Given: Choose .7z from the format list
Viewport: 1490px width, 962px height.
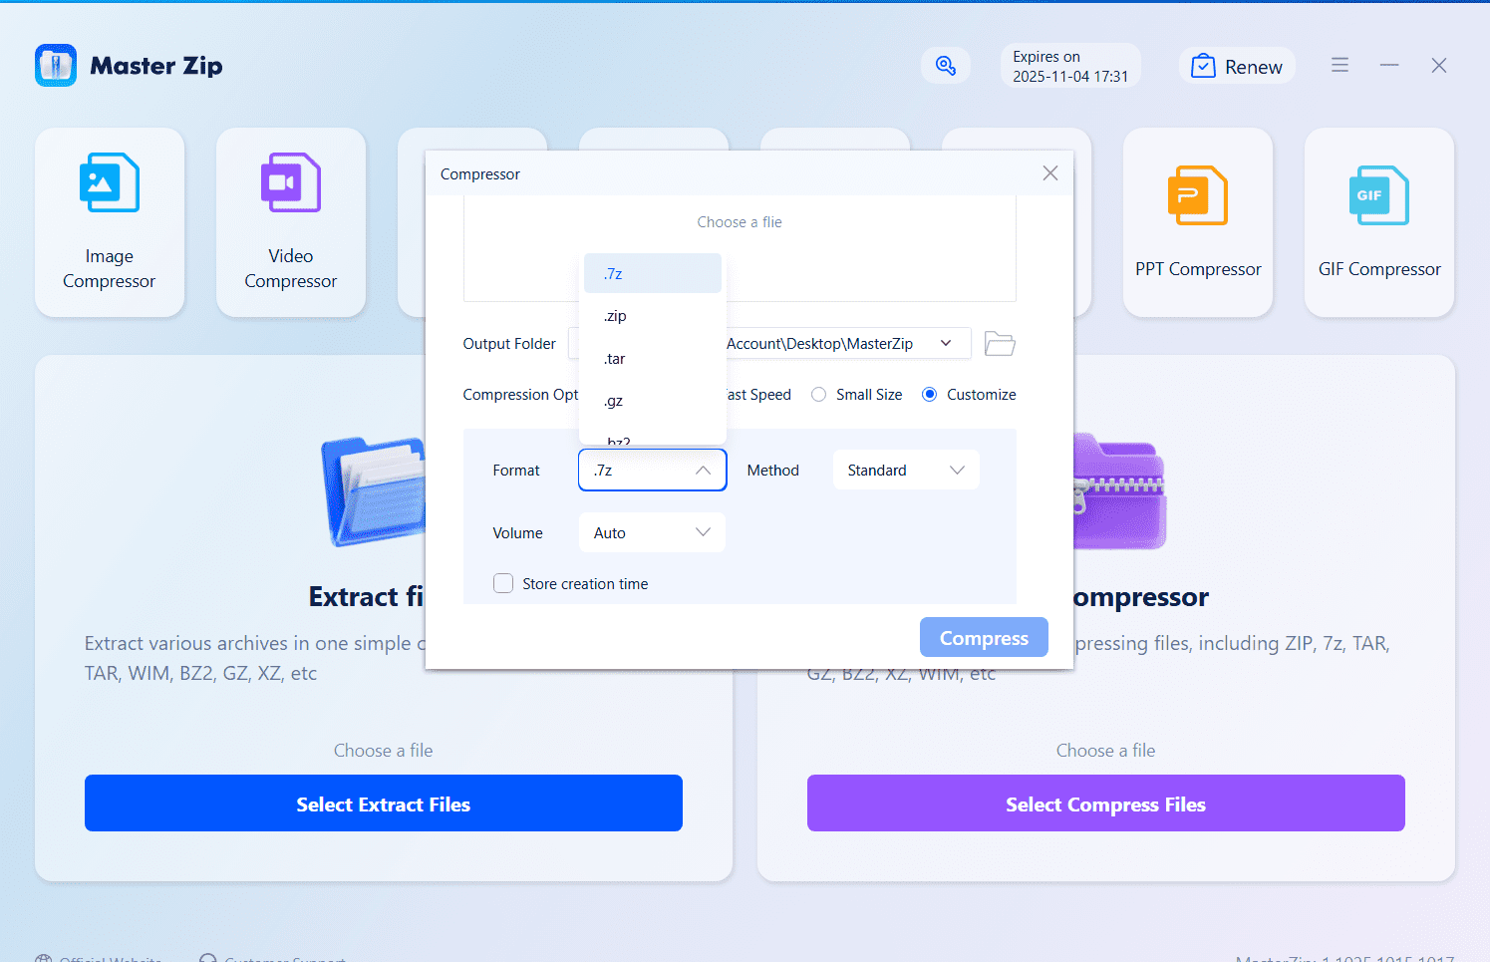Looking at the screenshot, I should tap(653, 273).
